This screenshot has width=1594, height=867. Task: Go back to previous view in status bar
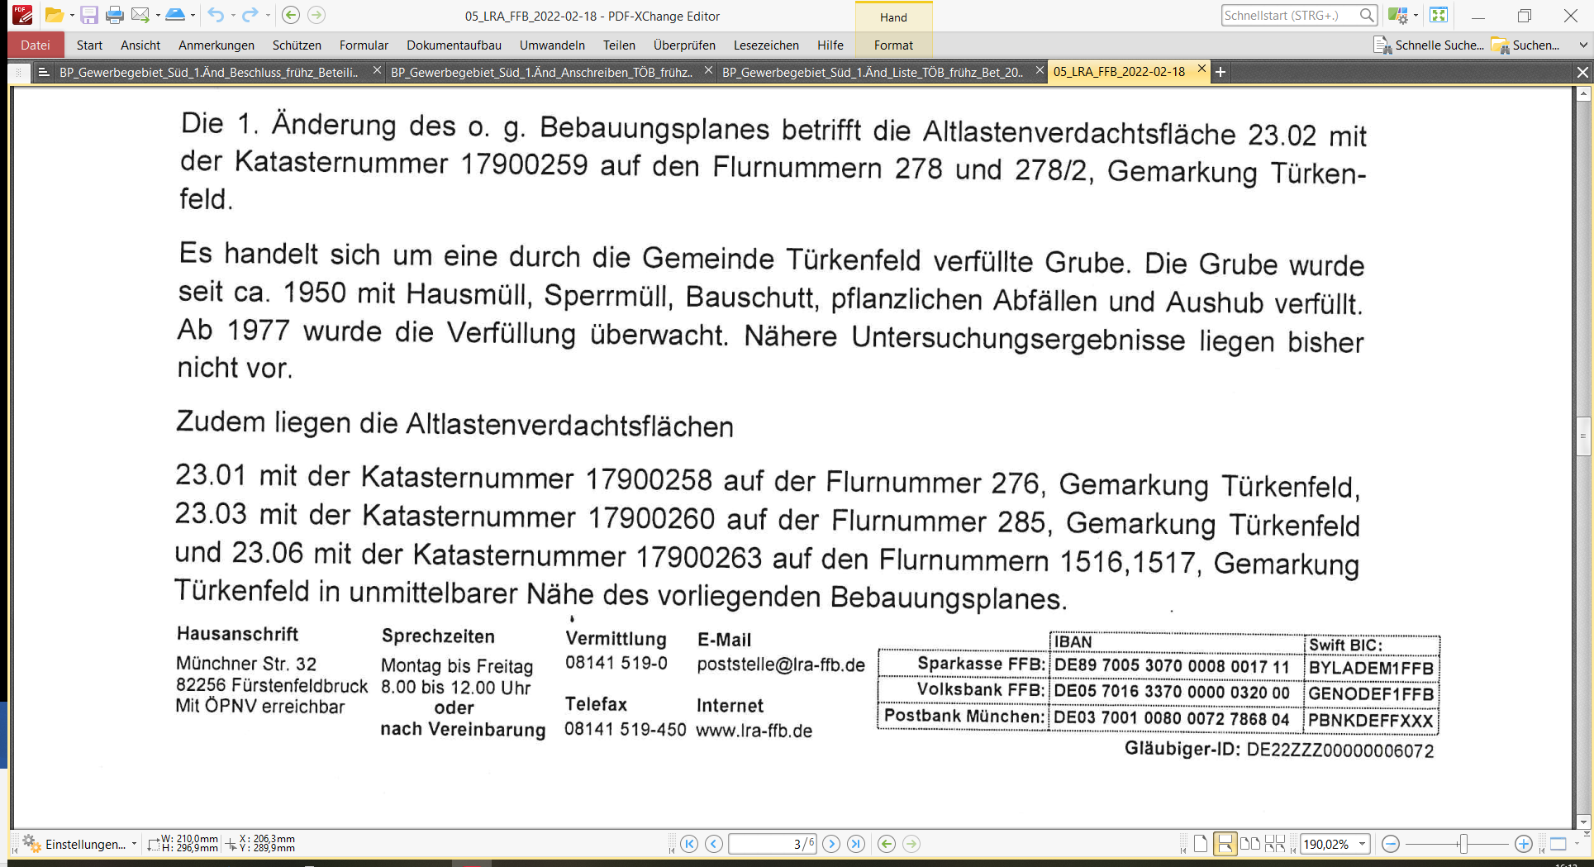pos(887,844)
